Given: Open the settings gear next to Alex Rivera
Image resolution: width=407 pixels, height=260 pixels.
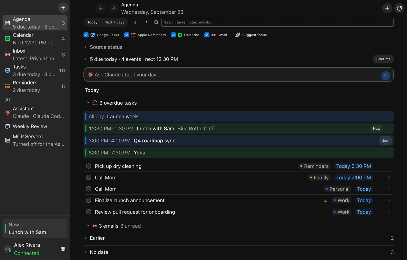Looking at the screenshot, I should point(63,249).
